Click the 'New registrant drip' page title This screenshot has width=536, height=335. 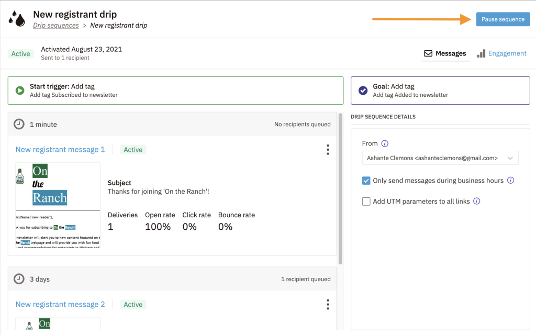click(75, 14)
